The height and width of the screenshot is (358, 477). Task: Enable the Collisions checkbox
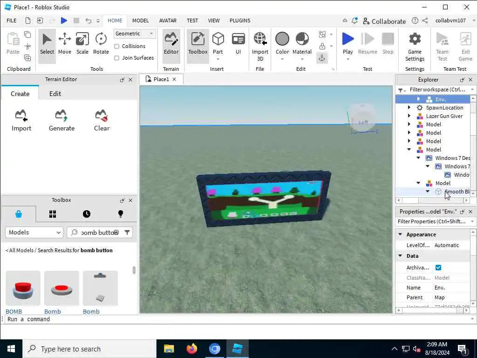(x=116, y=46)
